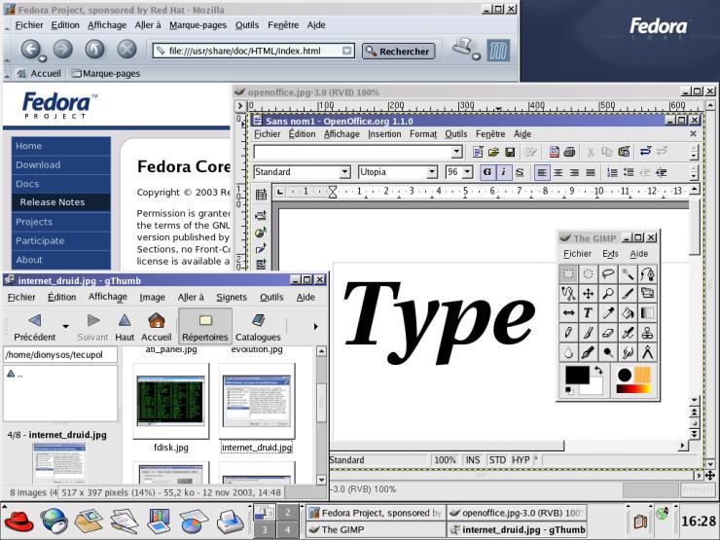Toggle italic formatting in OpenOffice
The width and height of the screenshot is (720, 540).
pyautogui.click(x=504, y=172)
